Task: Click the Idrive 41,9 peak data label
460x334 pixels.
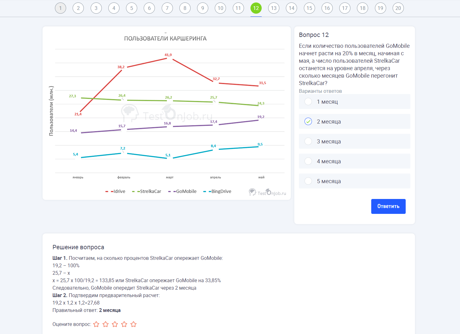Action: point(168,55)
